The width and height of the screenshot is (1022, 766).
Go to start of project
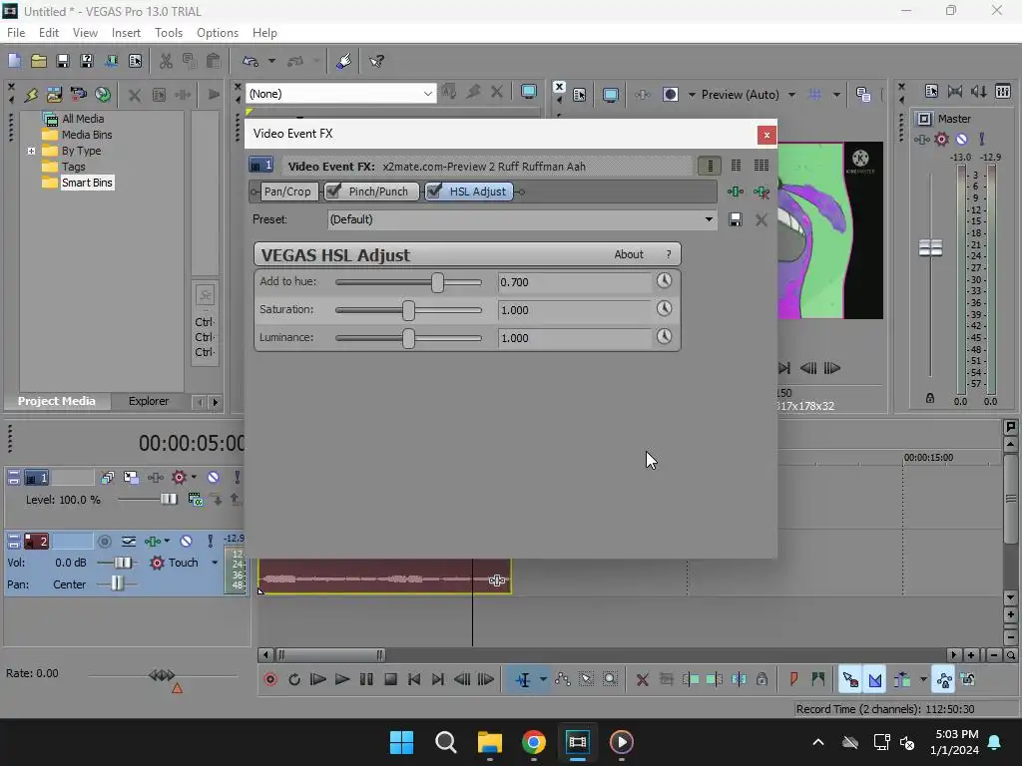(414, 679)
